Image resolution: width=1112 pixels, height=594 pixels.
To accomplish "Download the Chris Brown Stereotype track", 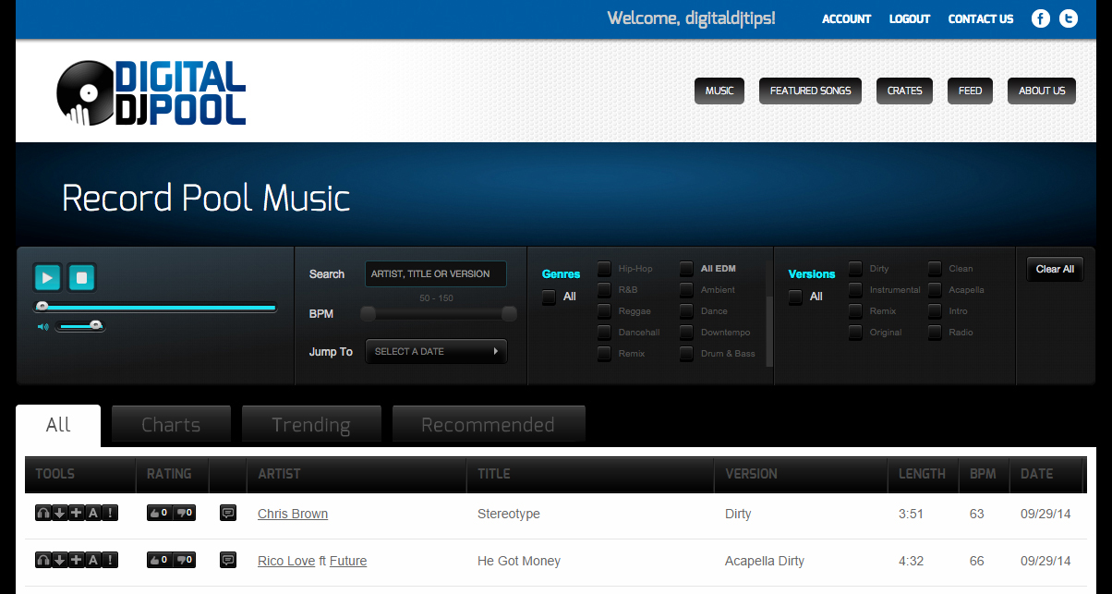I will click(59, 514).
